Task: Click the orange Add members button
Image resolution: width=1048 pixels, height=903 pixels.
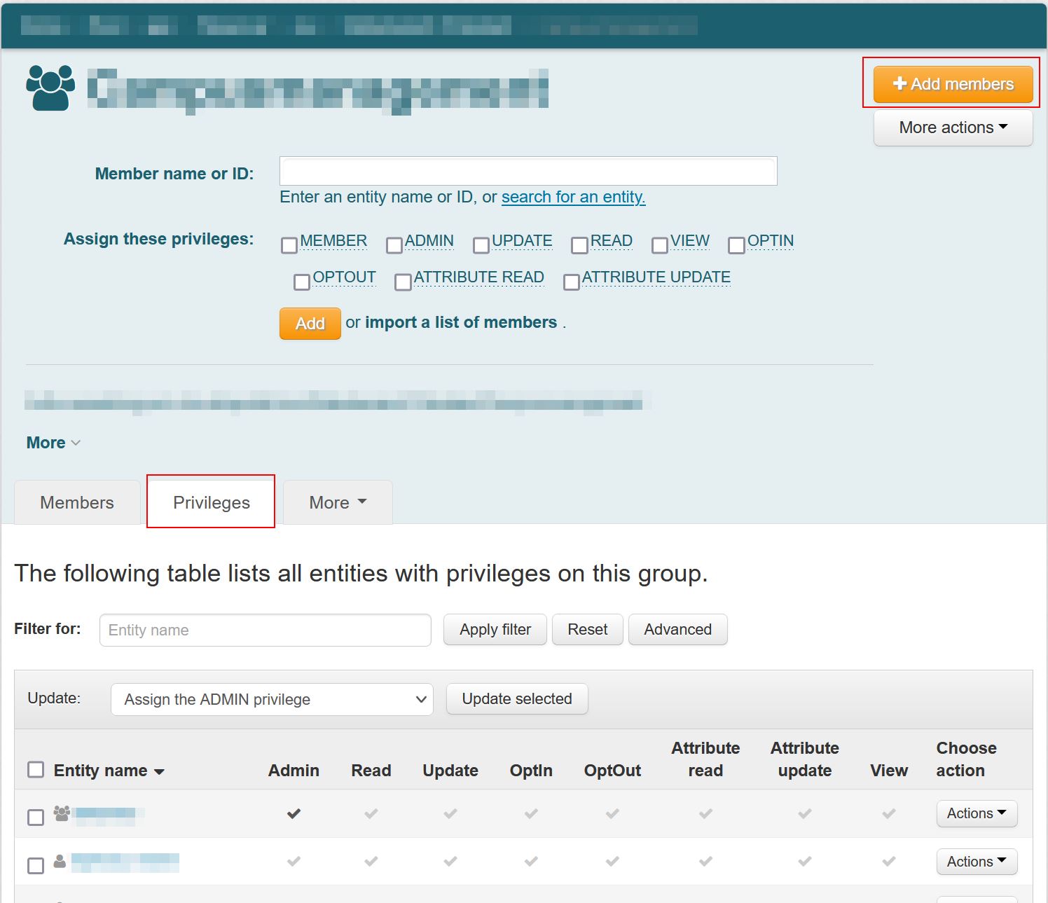Action: (x=953, y=84)
